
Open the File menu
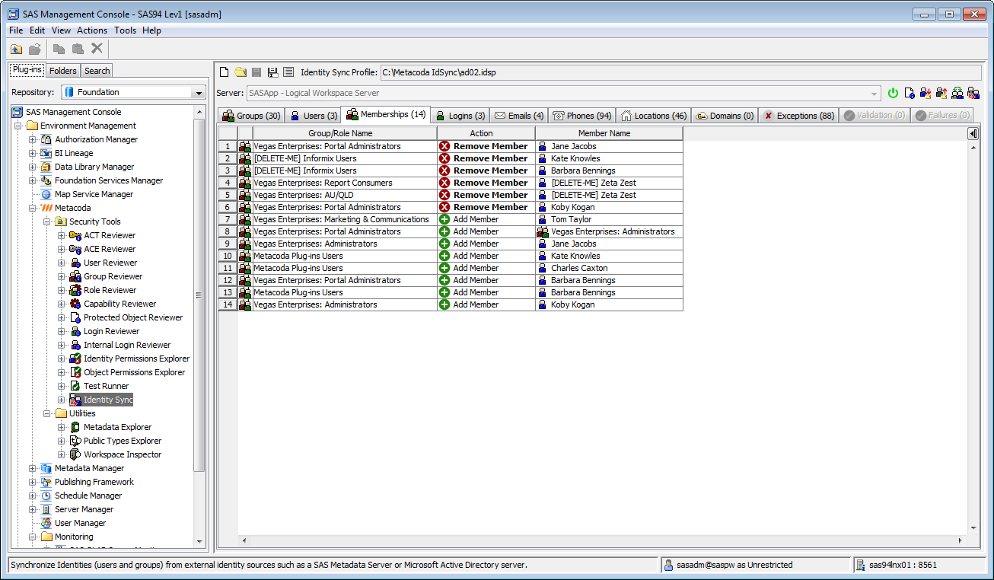coord(16,30)
